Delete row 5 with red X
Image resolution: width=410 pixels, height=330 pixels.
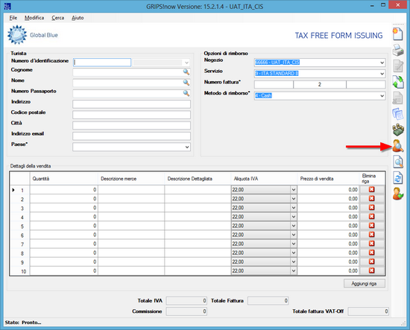tap(371, 226)
